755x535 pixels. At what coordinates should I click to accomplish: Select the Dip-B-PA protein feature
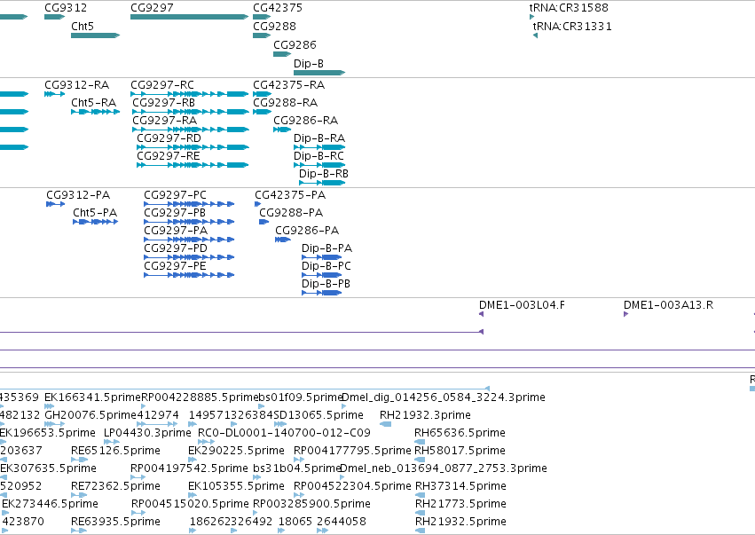pos(322,257)
